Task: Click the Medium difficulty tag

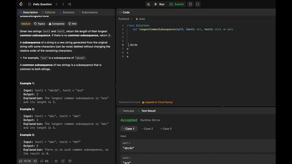Action: (26, 24)
